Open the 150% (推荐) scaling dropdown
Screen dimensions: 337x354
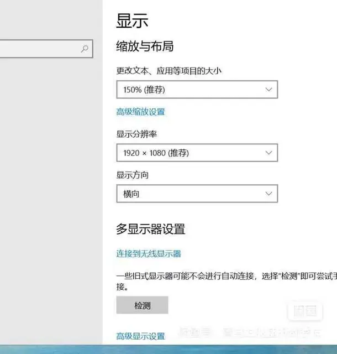(197, 90)
